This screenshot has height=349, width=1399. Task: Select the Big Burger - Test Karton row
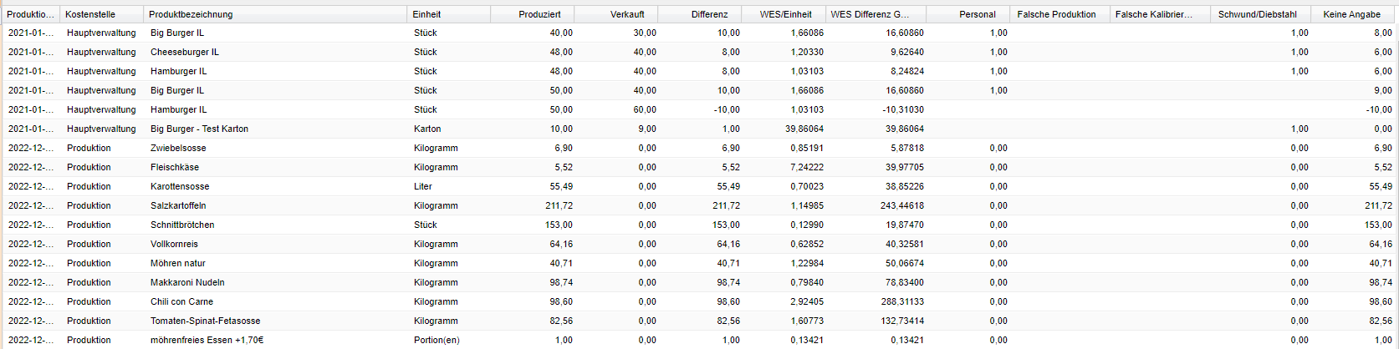click(x=199, y=129)
